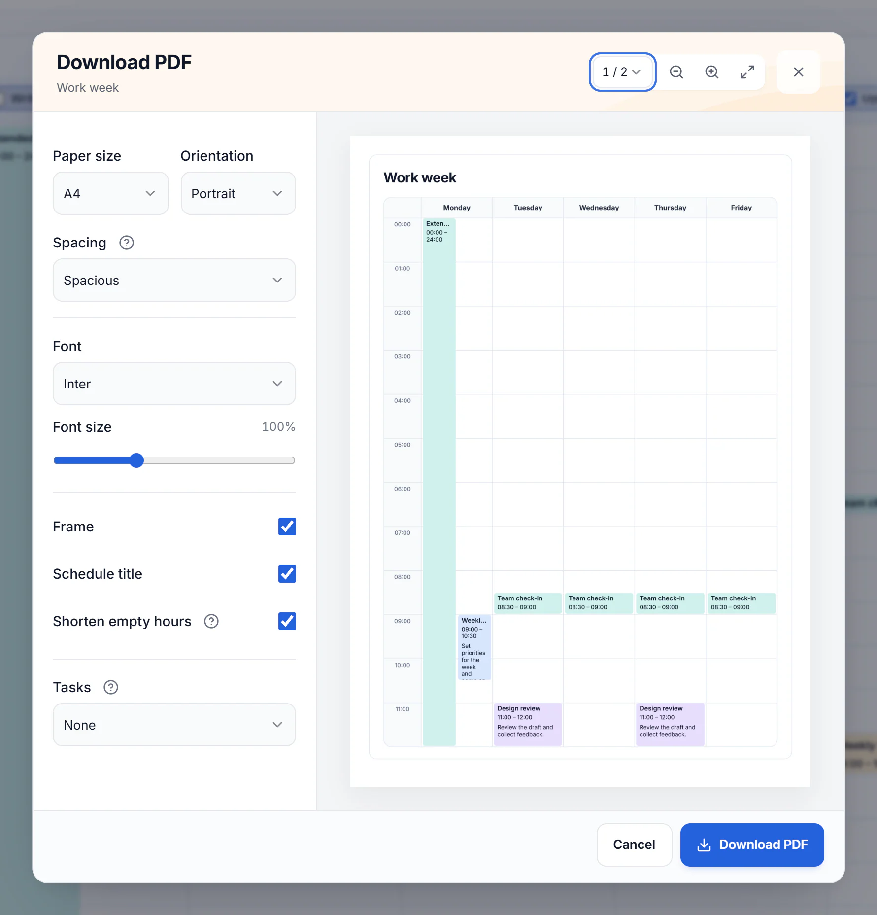
Task: Click the Exten... 00:00 – 24:00 event
Action: tap(439, 482)
